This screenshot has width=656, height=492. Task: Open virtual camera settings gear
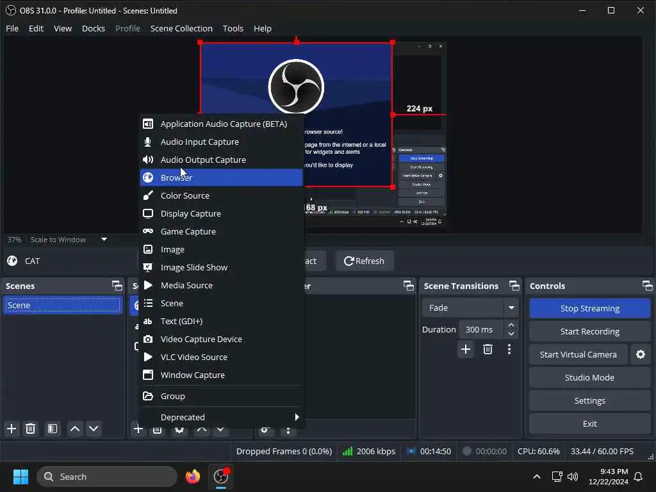(x=640, y=354)
